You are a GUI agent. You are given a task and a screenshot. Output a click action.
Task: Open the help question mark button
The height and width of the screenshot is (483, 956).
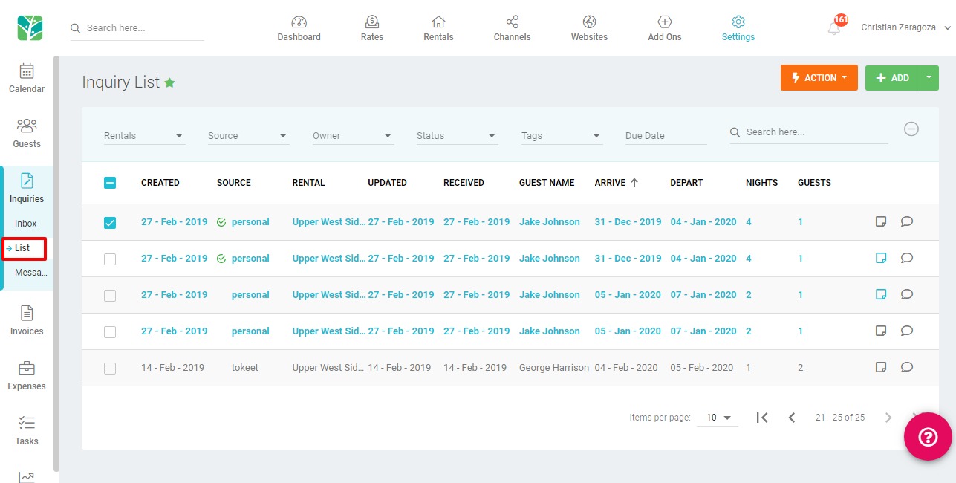(x=928, y=436)
